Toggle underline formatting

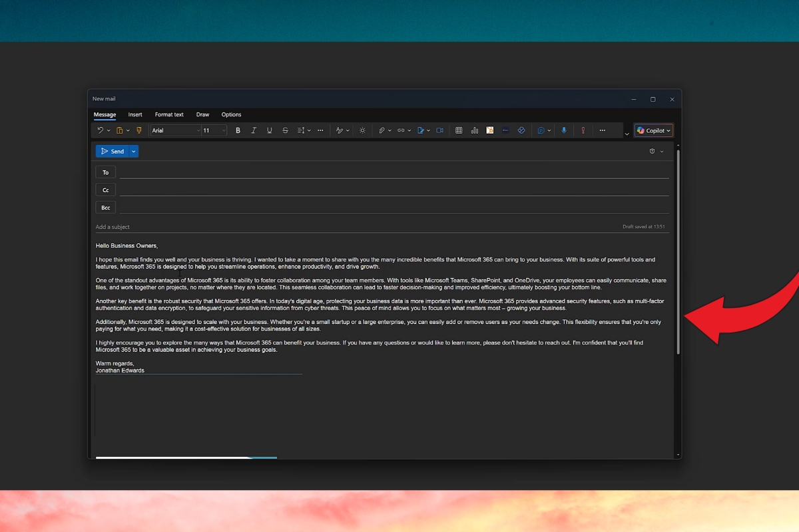click(x=270, y=130)
